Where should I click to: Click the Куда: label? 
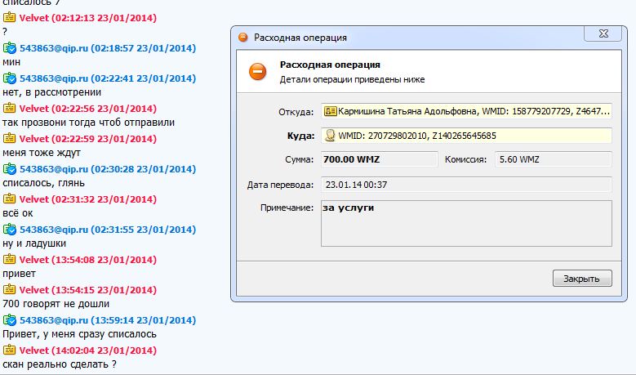click(x=300, y=136)
